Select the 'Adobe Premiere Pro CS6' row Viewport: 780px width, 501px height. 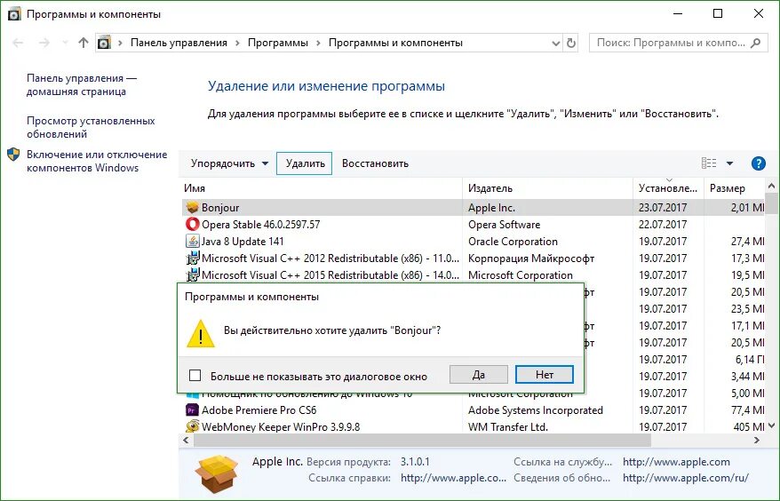[473, 410]
